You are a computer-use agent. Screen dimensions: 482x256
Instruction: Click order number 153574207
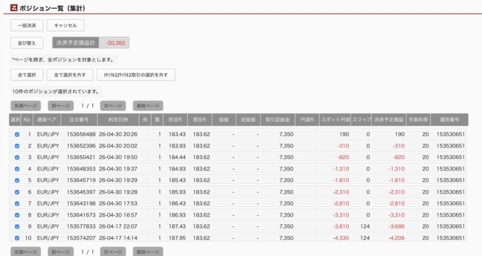tap(81, 238)
